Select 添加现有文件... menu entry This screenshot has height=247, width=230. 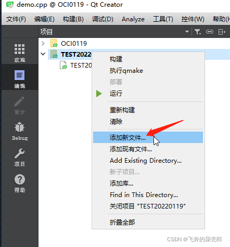click(148, 149)
